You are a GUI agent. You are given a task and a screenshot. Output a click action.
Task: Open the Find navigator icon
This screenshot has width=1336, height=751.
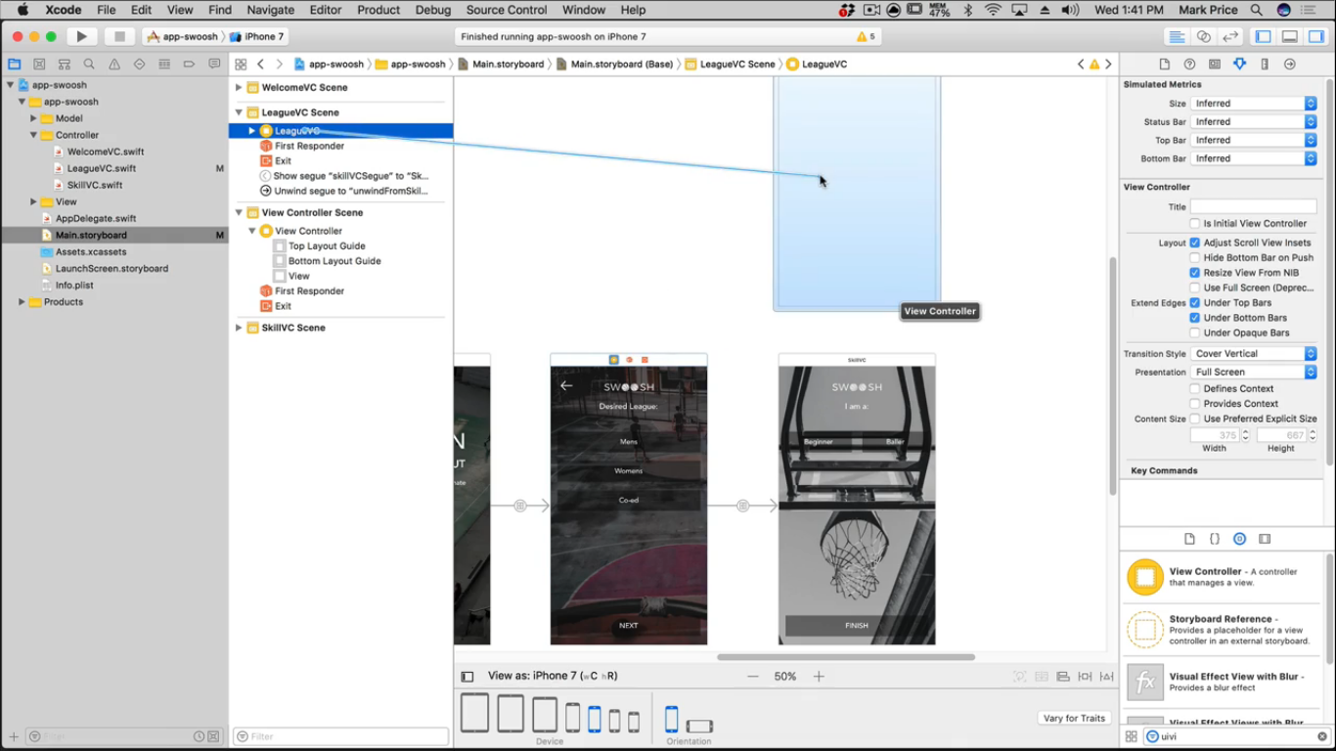(89, 64)
